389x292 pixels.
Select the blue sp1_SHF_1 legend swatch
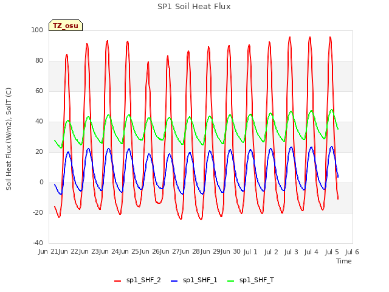click(x=174, y=280)
